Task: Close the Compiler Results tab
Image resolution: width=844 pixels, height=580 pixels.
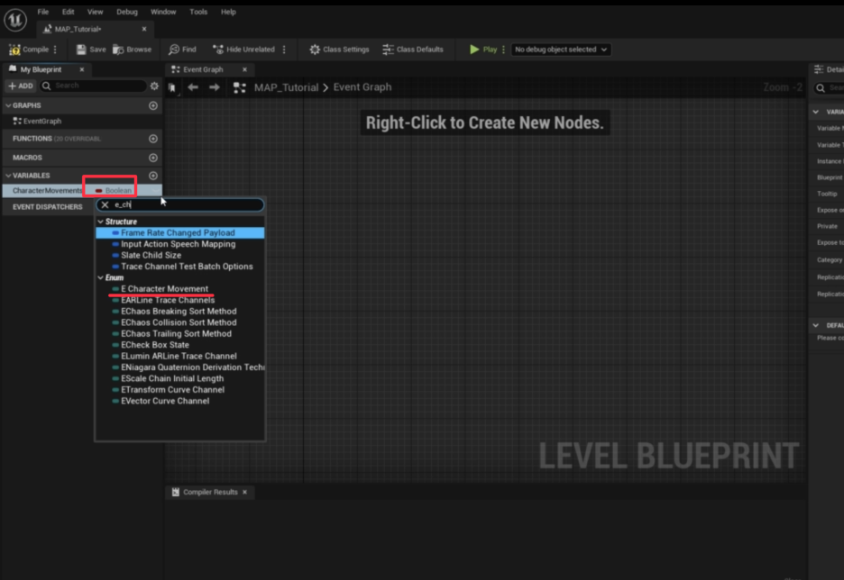Action: 244,492
